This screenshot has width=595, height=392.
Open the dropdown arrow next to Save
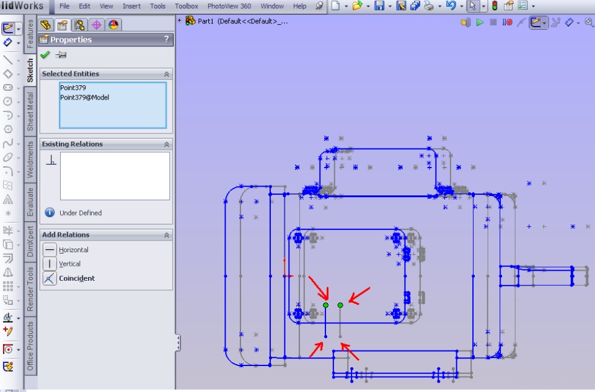click(x=390, y=6)
